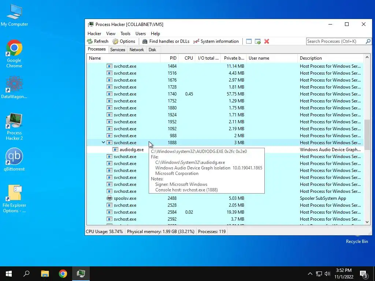Click the search magnifier icon
Viewport: 375px width, 281px height.
[x=368, y=41]
